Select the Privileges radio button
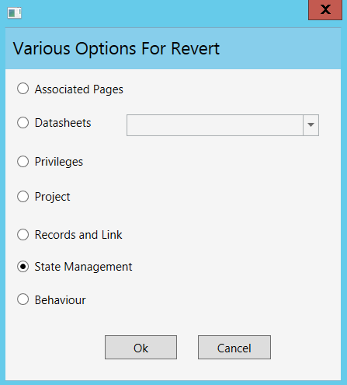Screen dimensions: 347x385 (23, 162)
